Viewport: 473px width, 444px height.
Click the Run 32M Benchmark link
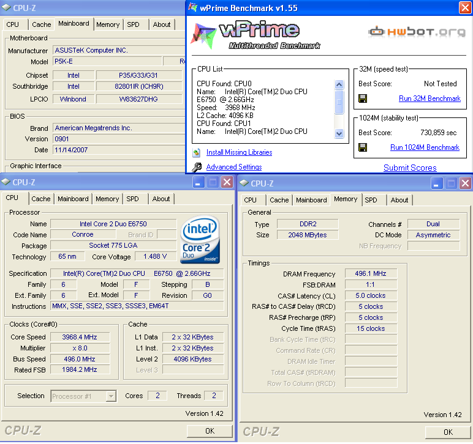click(x=429, y=98)
